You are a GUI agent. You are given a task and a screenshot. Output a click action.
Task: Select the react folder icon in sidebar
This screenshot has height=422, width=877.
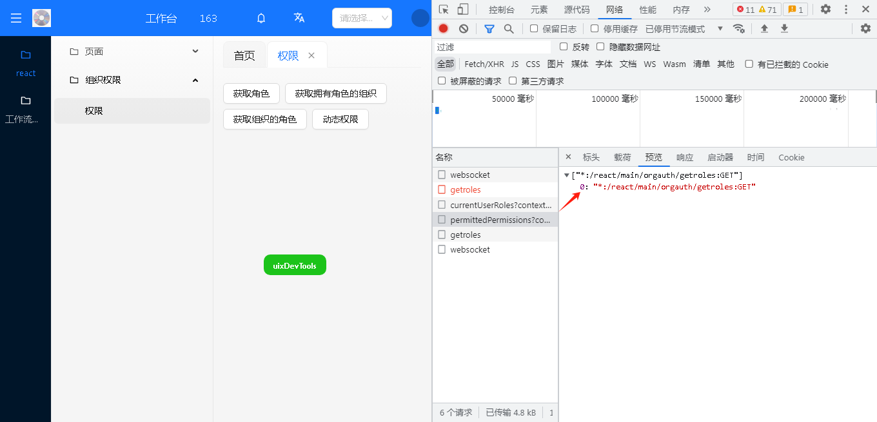click(26, 55)
